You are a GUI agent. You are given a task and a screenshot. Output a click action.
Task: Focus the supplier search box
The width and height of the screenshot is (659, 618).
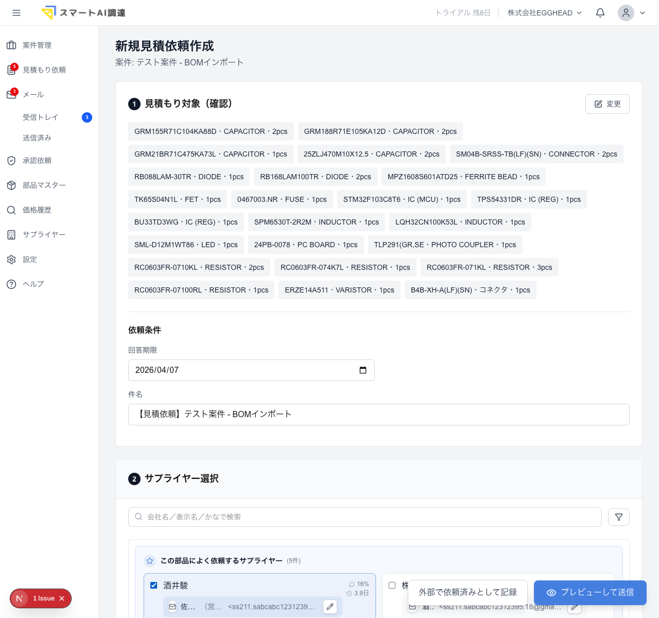pyautogui.click(x=365, y=517)
